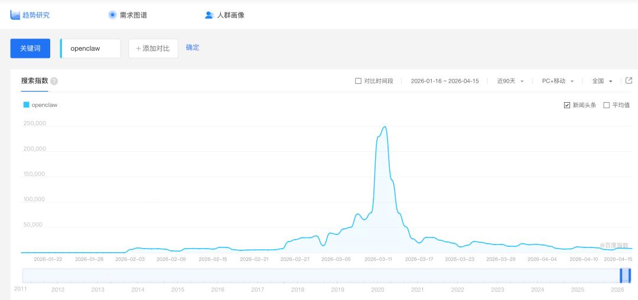
Task: Click the openclaw keyword input field
Action: pyautogui.click(x=91, y=48)
